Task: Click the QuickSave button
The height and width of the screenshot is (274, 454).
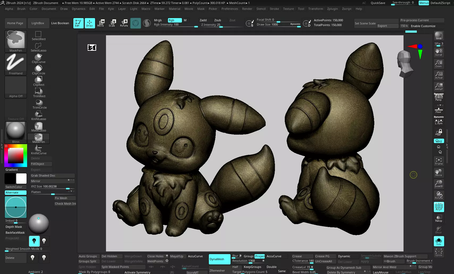Action: click(378, 3)
